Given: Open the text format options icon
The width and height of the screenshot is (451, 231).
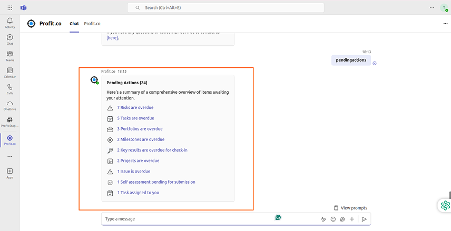Looking at the screenshot, I should pos(323,219).
